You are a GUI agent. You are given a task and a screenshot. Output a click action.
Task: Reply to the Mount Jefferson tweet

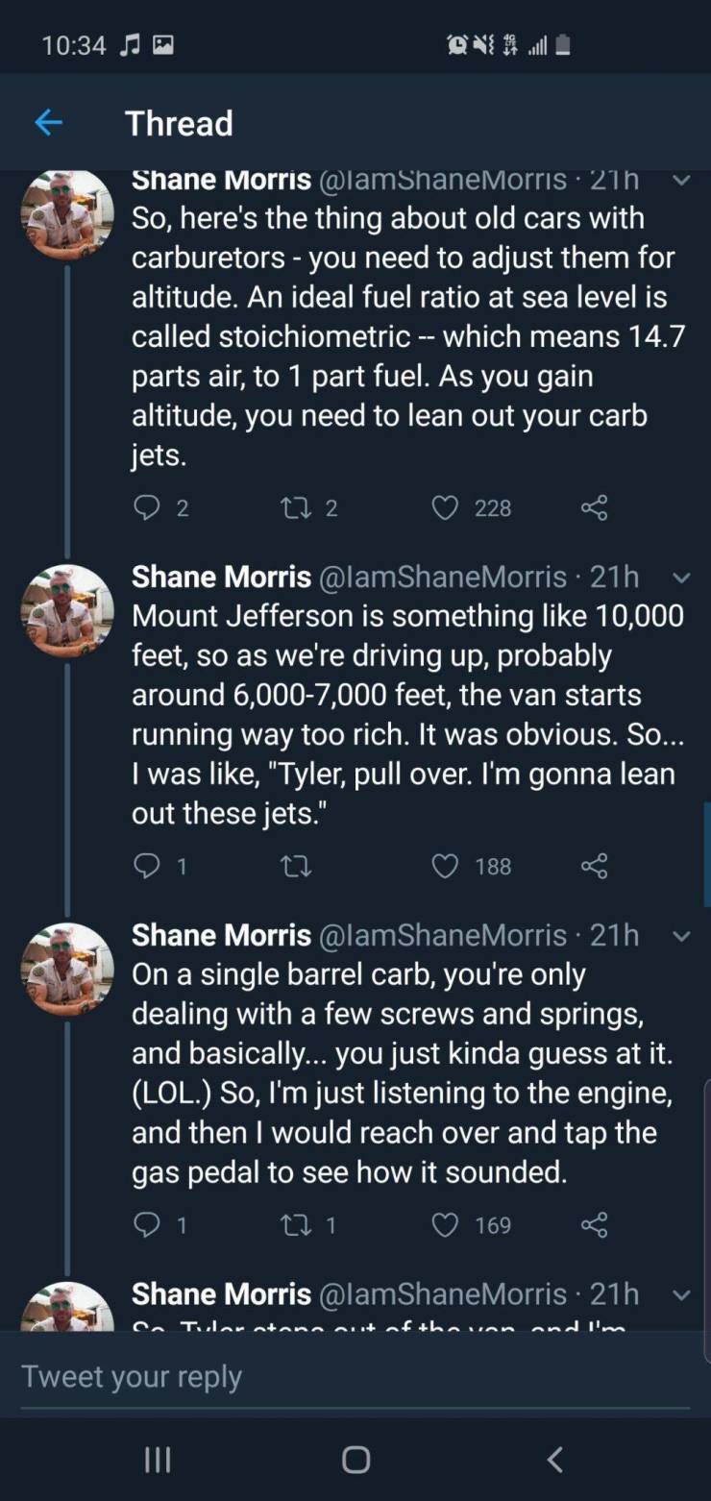(146, 866)
